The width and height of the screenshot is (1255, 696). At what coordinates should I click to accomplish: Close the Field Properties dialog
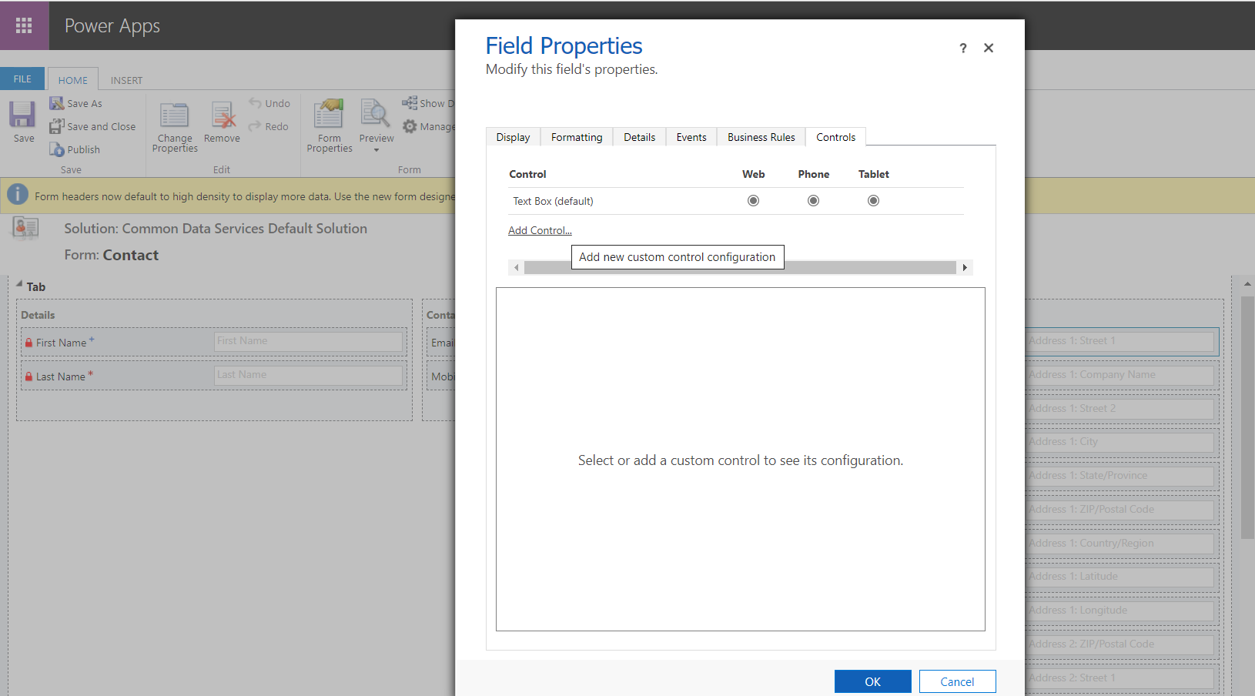tap(989, 48)
